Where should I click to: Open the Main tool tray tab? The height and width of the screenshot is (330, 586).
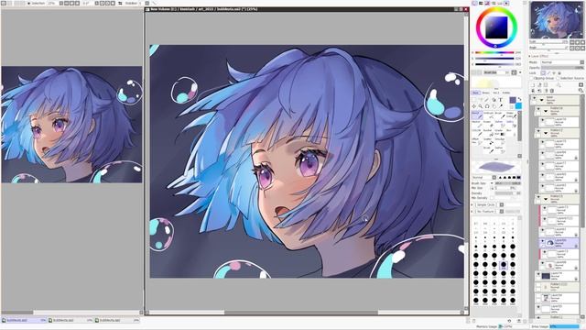(x=475, y=93)
